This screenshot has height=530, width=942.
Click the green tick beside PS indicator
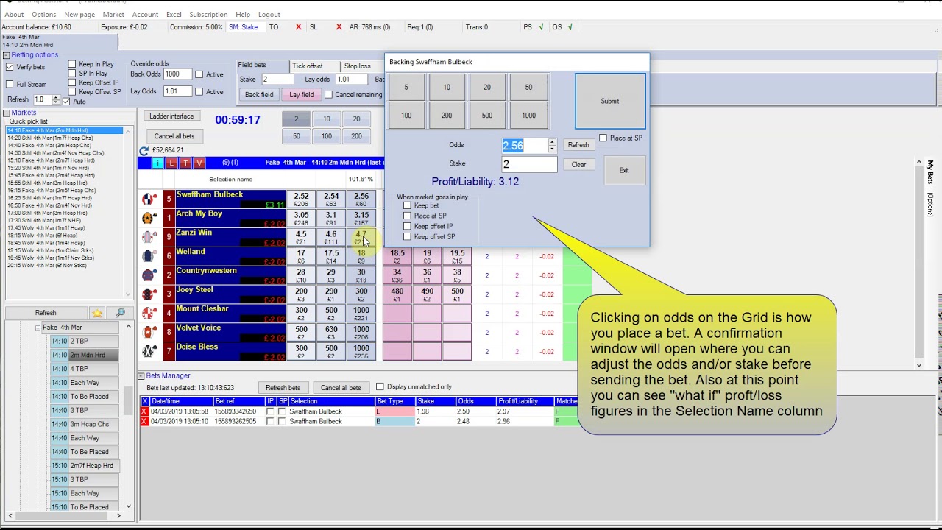[541, 27]
